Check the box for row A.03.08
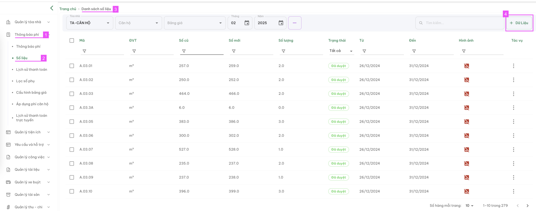This screenshot has height=211, width=536. [x=72, y=163]
